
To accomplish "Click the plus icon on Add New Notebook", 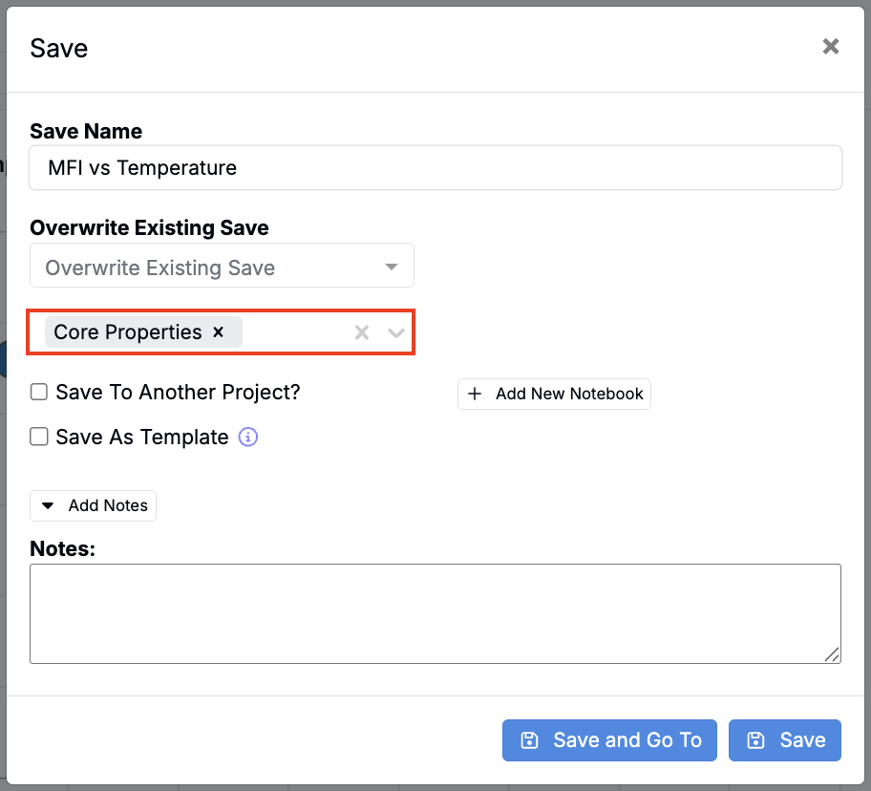I will 475,395.
